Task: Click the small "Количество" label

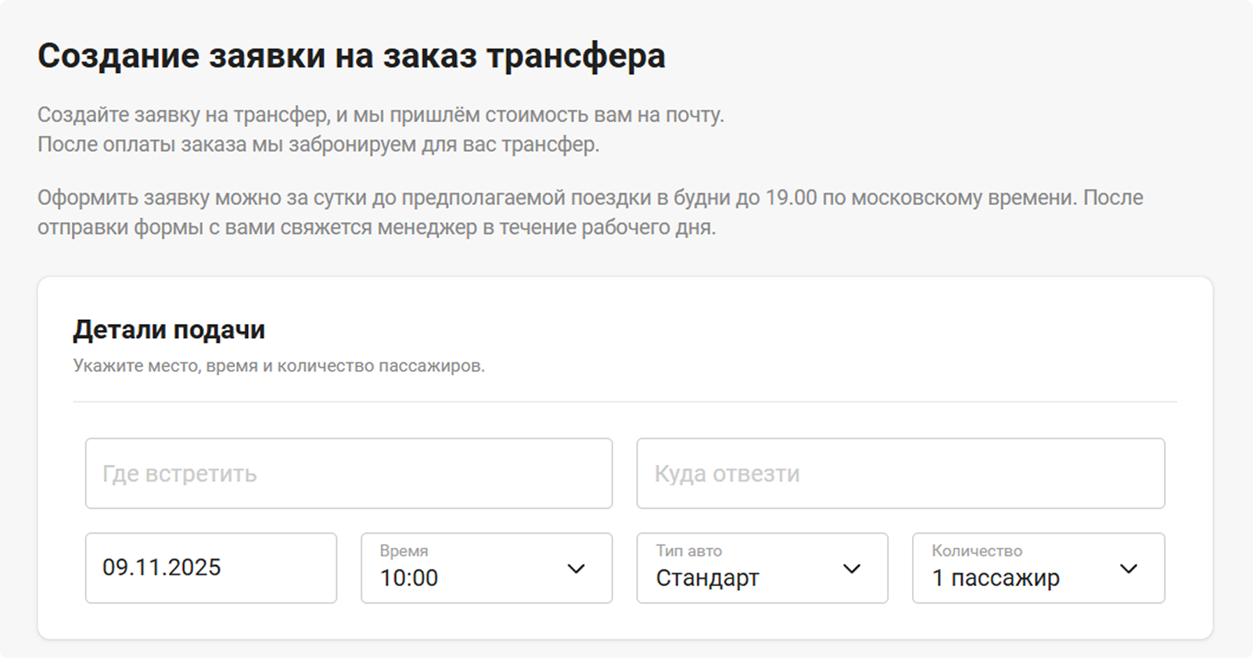Action: pos(976,551)
